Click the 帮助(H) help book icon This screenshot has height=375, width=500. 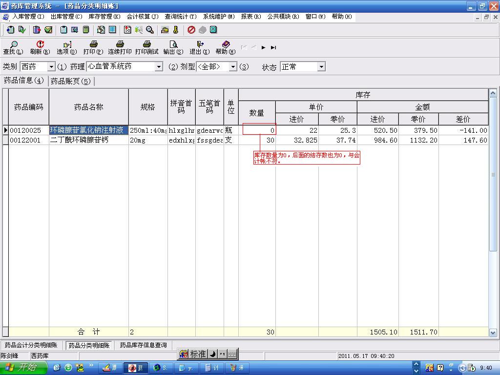pyautogui.click(x=226, y=44)
